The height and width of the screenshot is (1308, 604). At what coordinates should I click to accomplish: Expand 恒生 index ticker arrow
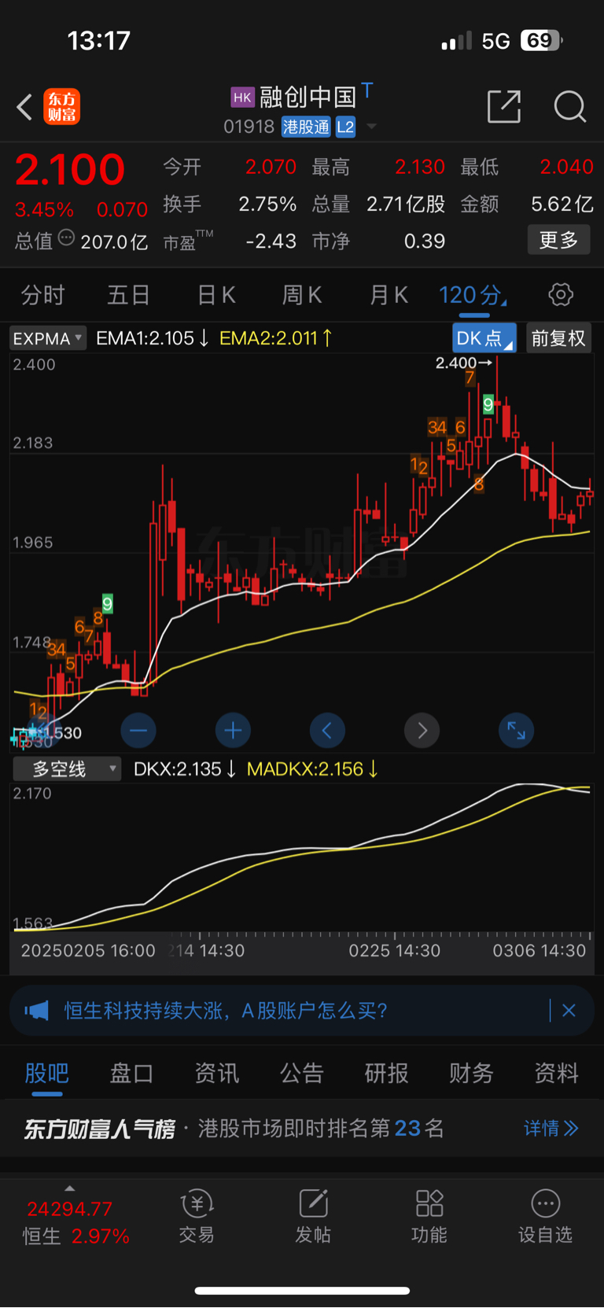(x=70, y=1188)
